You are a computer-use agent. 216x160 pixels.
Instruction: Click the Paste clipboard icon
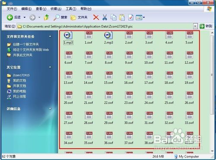click(122, 17)
